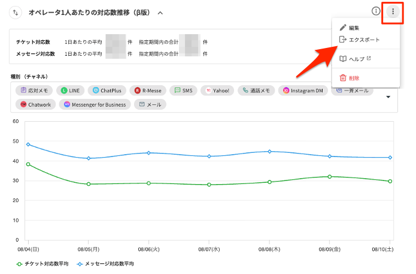The image size is (416, 274).
Task: Click the three-dot more options icon
Action: 393,11
